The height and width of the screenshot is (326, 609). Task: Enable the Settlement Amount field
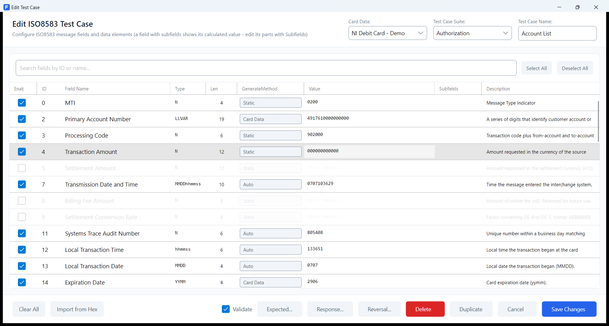22,168
